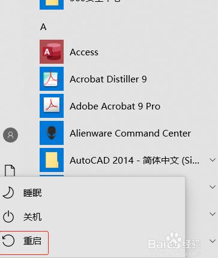Expand the chevron beside the 关机 row
This screenshot has width=218, height=258.
(213, 214)
